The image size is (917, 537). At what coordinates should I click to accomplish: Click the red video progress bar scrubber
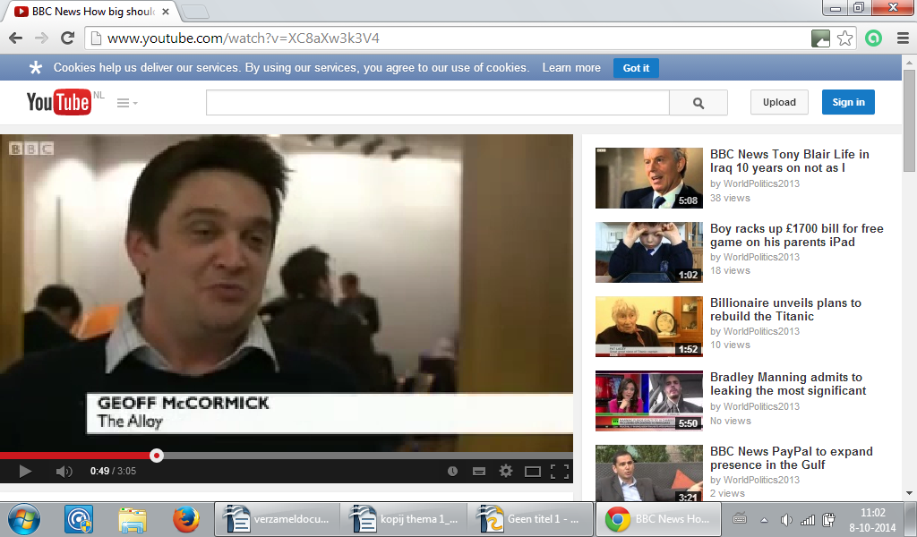pos(156,456)
